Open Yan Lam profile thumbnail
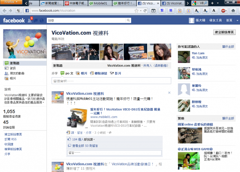 (184, 57)
